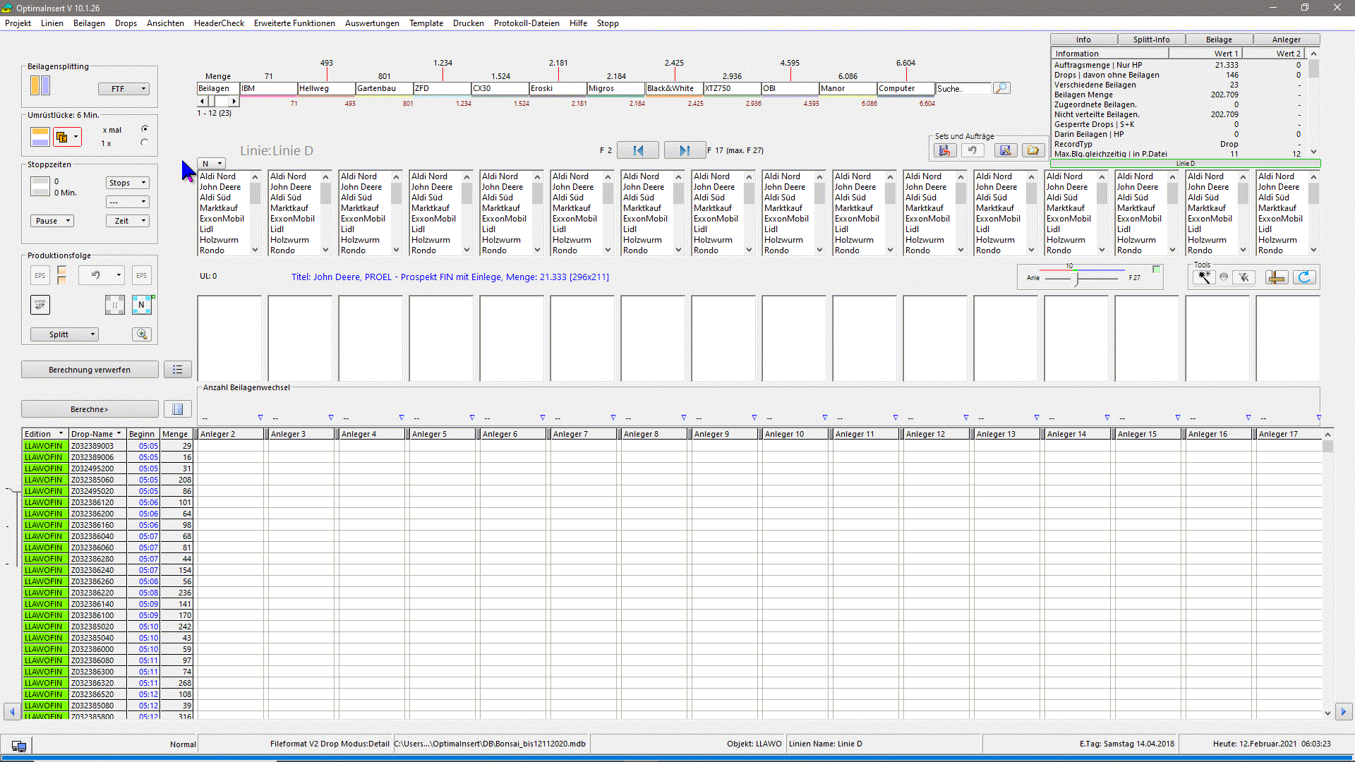Screen dimensions: 1355x762
Task: Click the filter-with-cursor tool icon
Action: [x=1243, y=277]
